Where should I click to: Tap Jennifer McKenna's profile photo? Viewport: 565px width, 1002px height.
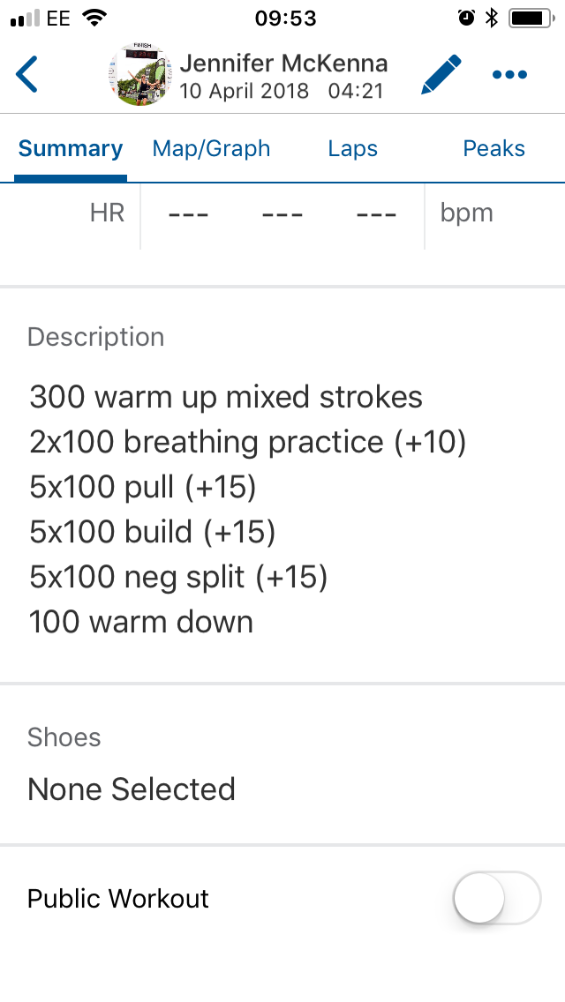point(139,74)
